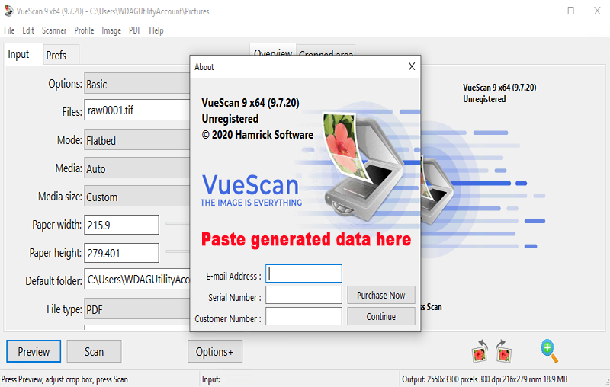
Task: Open the Image menu
Action: [x=111, y=30]
